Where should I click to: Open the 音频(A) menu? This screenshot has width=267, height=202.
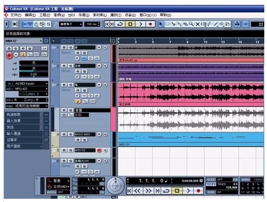(x=59, y=15)
